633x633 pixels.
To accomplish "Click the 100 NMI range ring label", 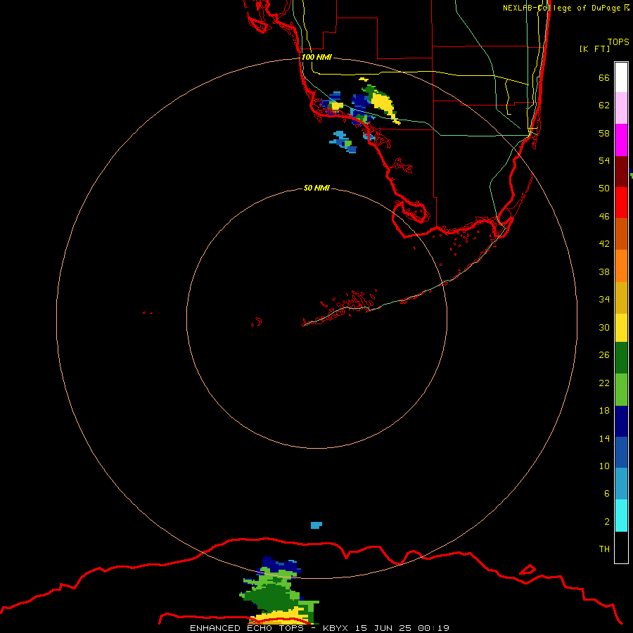I will 316,57.
